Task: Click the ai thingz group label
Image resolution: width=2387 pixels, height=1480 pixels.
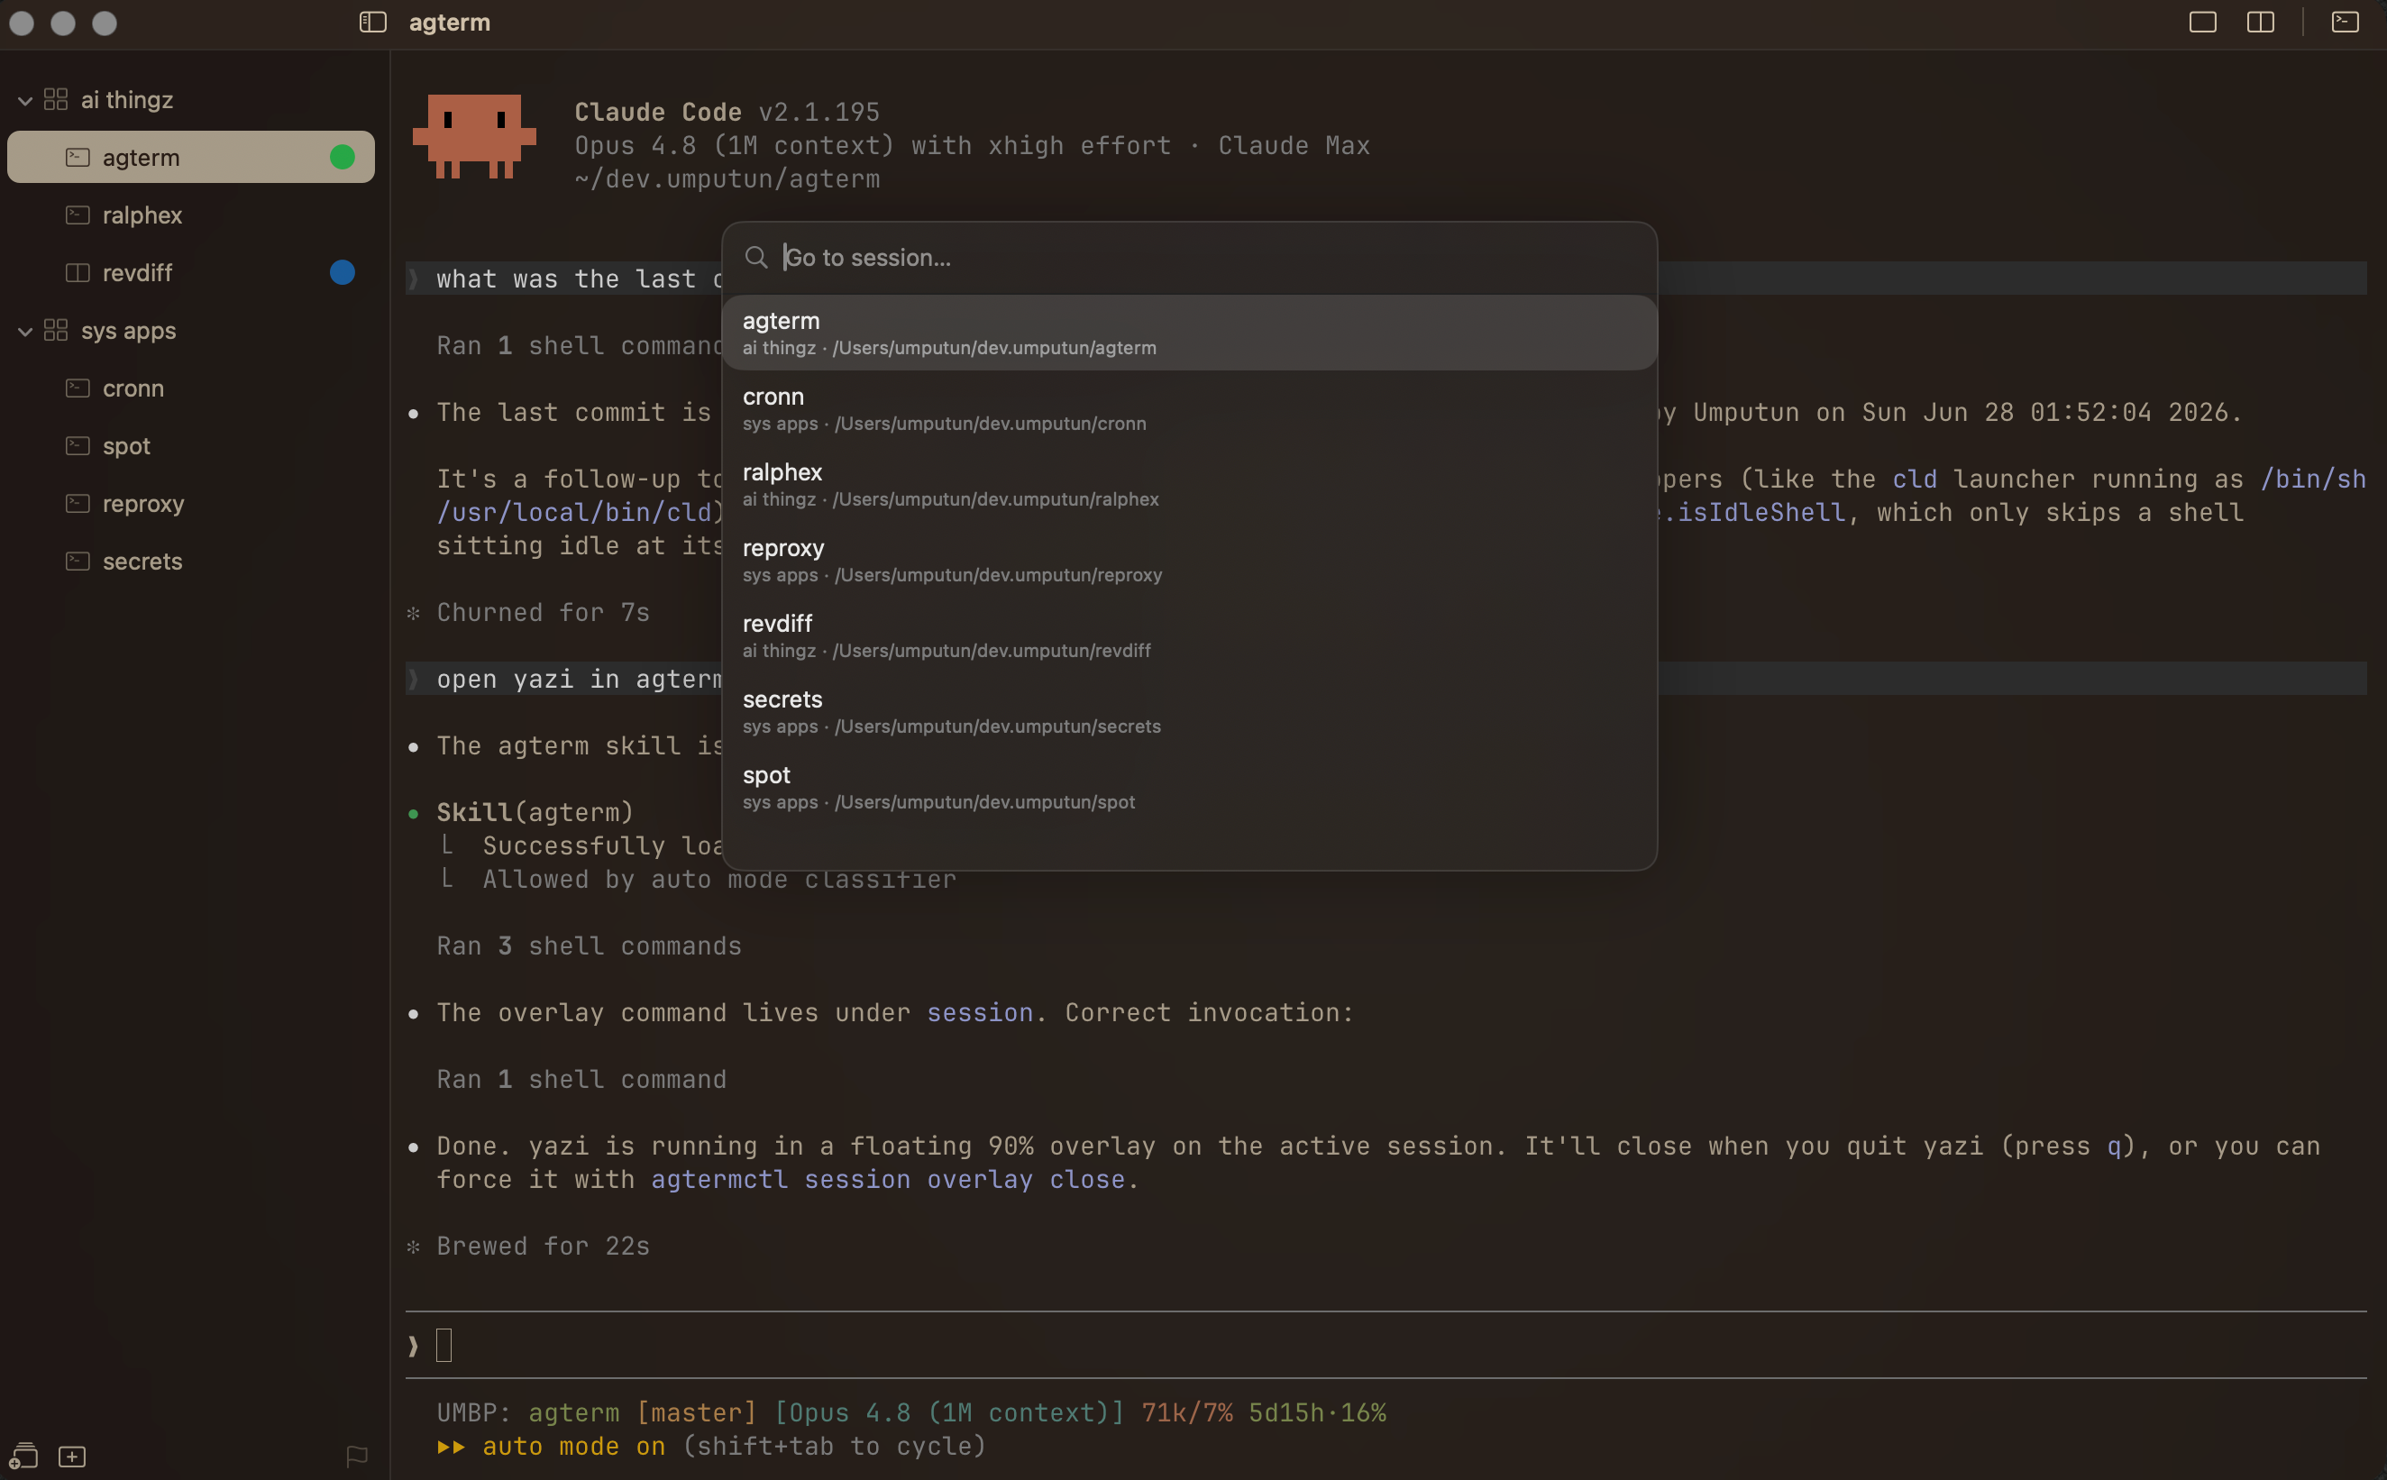Action: [127, 99]
